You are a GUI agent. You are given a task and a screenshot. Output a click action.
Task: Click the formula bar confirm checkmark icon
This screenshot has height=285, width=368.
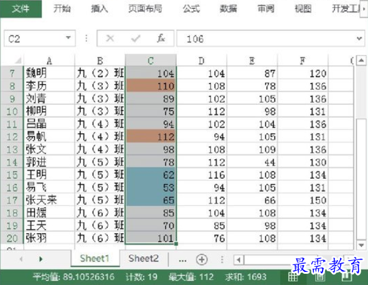click(136, 38)
